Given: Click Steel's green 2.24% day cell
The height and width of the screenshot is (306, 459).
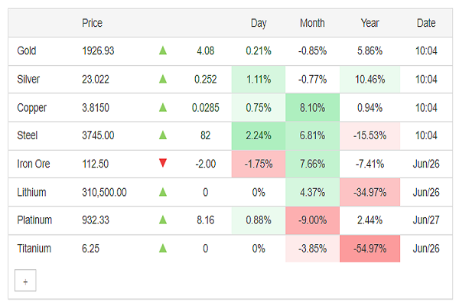Looking at the screenshot, I should pos(259,136).
